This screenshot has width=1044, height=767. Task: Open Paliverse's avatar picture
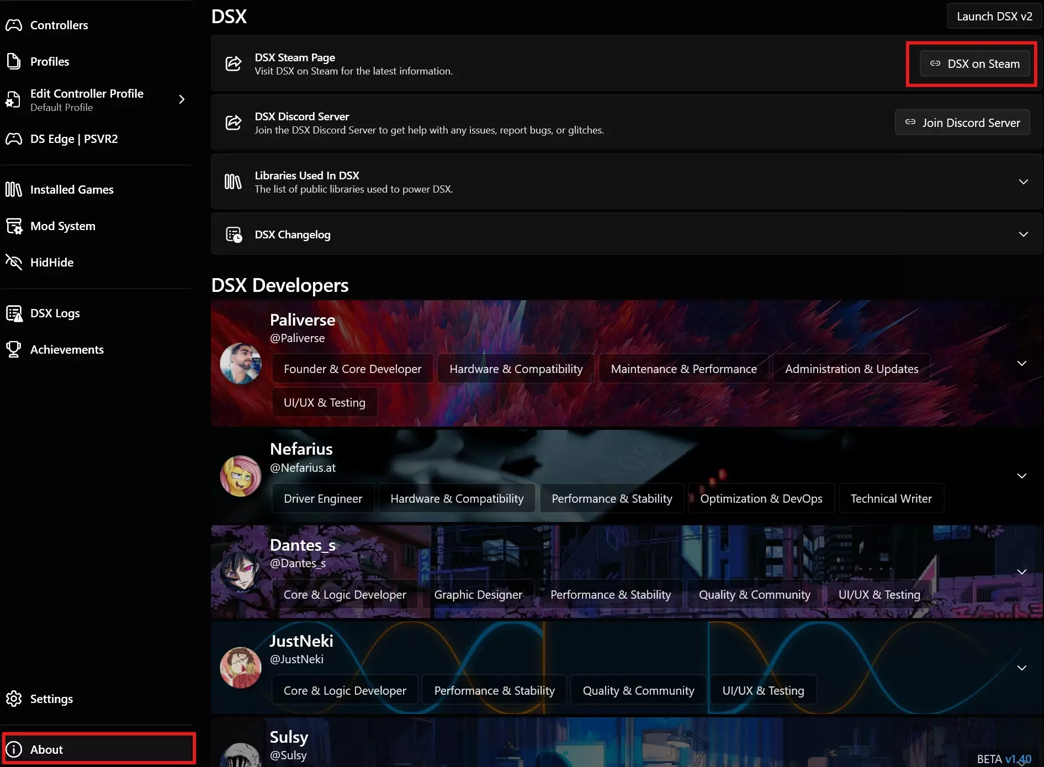(241, 363)
